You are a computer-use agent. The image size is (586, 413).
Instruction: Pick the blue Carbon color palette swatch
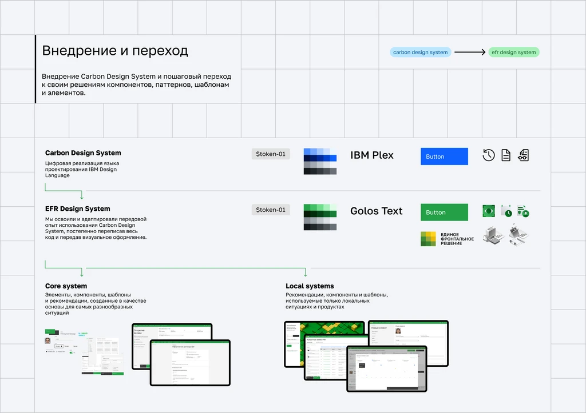pos(320,161)
